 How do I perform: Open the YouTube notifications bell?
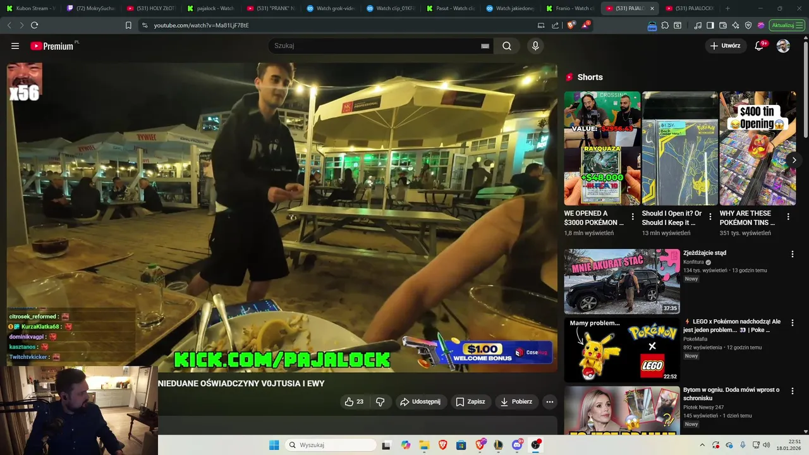759,45
